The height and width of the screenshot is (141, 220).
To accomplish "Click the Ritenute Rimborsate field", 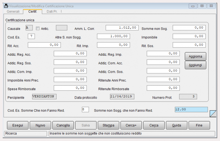I will (x=163, y=88).
